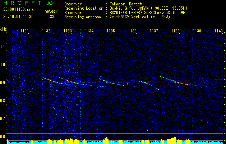Click the 1139 time axis label
The width and height of the screenshot is (226, 144).
click(x=197, y=31)
